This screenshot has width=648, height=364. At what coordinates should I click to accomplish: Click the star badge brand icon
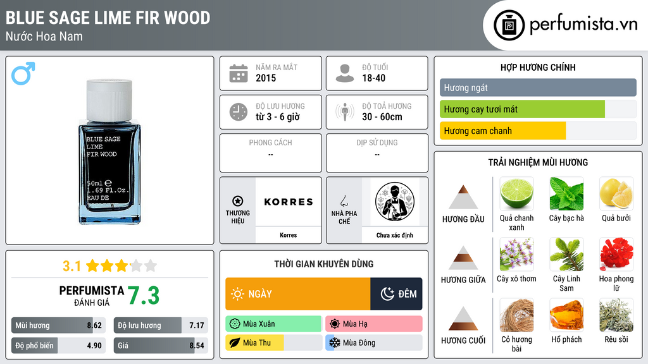[238, 201]
